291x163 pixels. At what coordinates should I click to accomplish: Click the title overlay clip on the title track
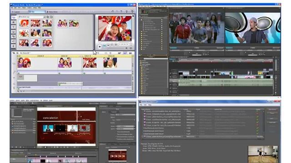pyautogui.click(x=27, y=78)
